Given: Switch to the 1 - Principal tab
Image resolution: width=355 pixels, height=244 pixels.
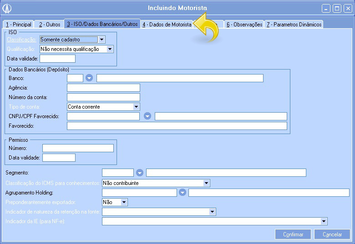Looking at the screenshot, I should (19, 25).
